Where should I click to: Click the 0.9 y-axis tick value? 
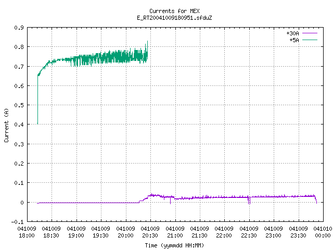pos(19,28)
